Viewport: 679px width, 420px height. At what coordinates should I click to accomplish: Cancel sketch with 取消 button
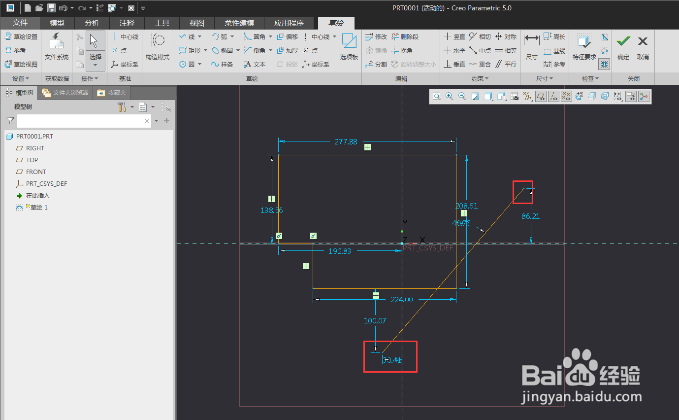tap(643, 47)
